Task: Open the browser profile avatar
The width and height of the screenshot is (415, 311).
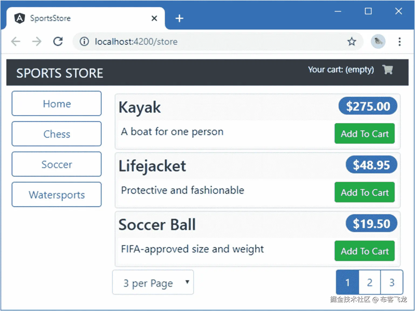Action: (x=378, y=41)
